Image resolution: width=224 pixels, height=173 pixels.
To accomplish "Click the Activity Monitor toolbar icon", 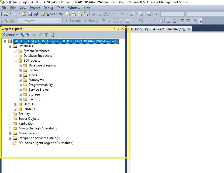I will pyautogui.click(x=149, y=14).
